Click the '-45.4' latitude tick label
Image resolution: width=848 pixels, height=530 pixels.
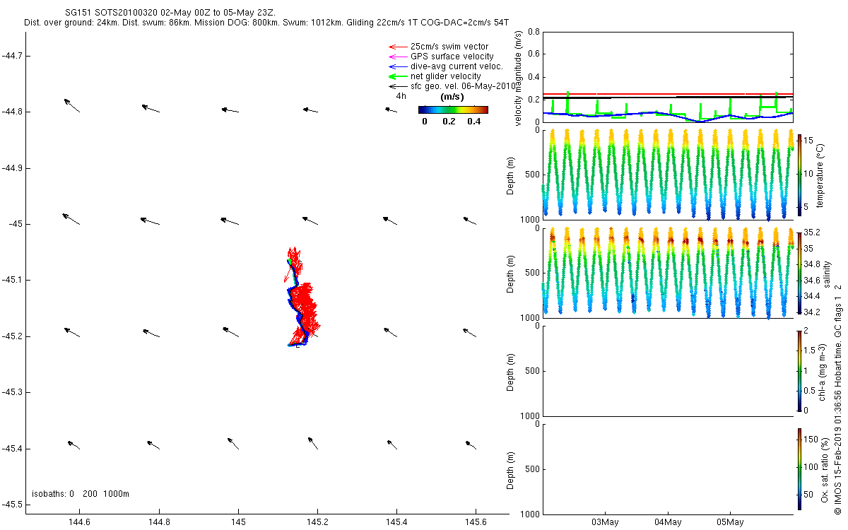click(x=12, y=448)
